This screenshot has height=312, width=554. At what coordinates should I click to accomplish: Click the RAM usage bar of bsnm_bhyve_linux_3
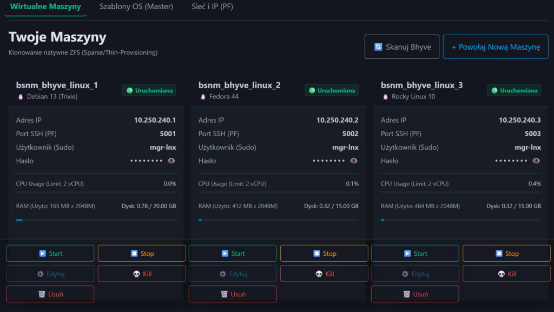[x=461, y=220]
